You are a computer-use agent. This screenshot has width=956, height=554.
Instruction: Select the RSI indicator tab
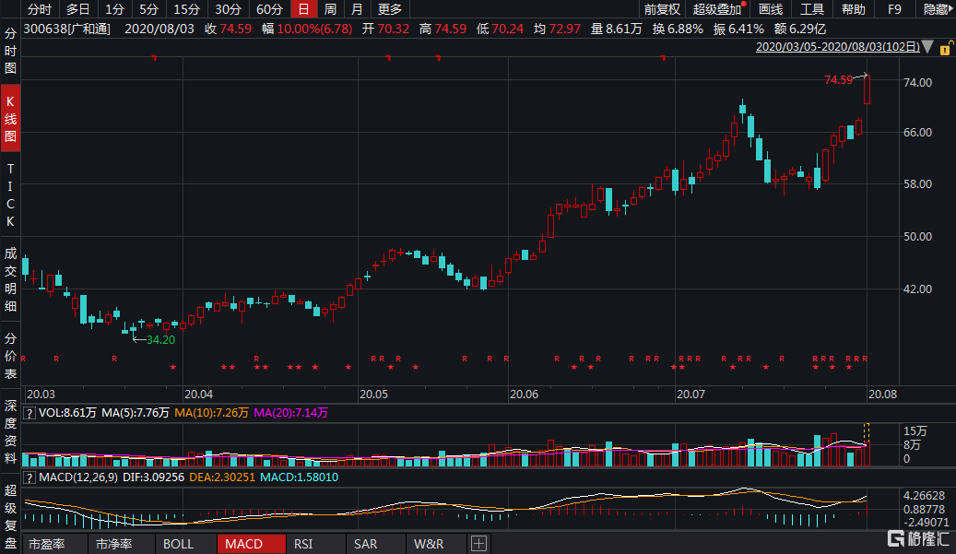(304, 544)
